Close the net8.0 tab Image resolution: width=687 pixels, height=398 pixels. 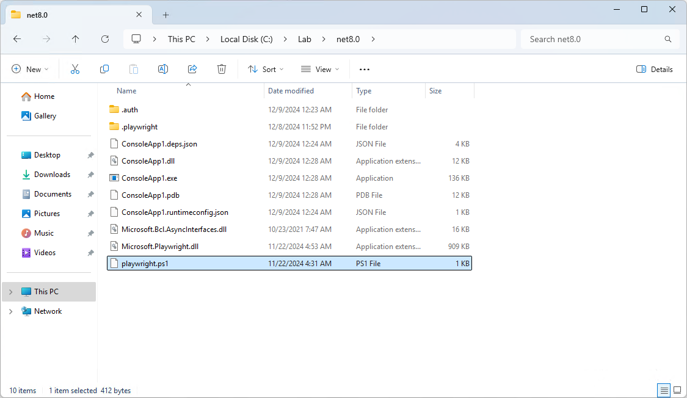pyautogui.click(x=139, y=15)
